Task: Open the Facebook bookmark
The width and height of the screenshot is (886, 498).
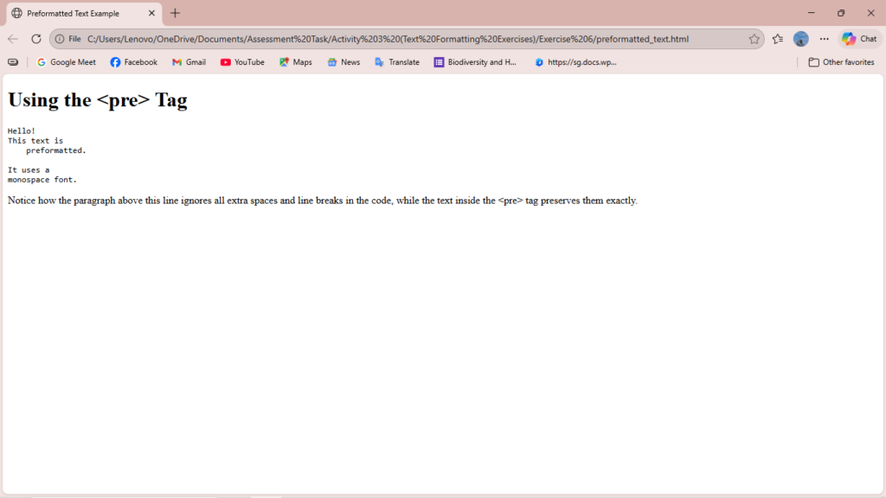Action: point(133,62)
